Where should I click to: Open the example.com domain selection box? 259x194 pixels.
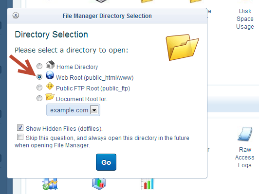[x=73, y=110]
